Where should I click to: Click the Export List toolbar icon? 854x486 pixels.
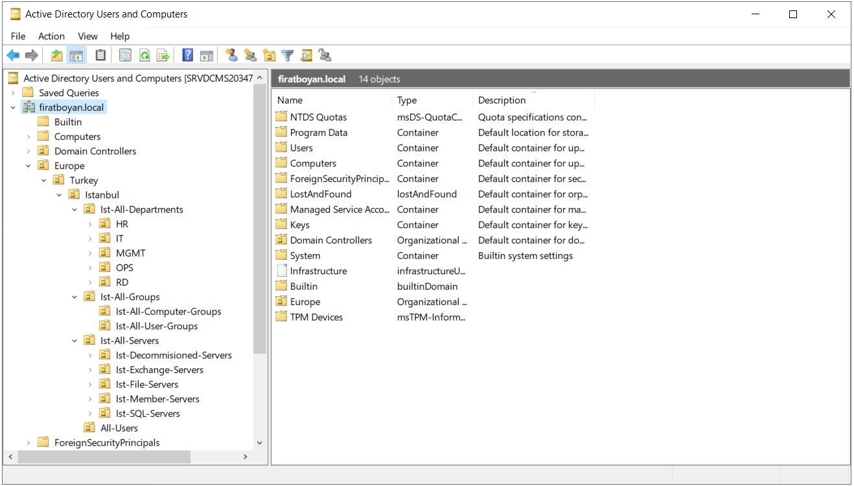(x=163, y=56)
